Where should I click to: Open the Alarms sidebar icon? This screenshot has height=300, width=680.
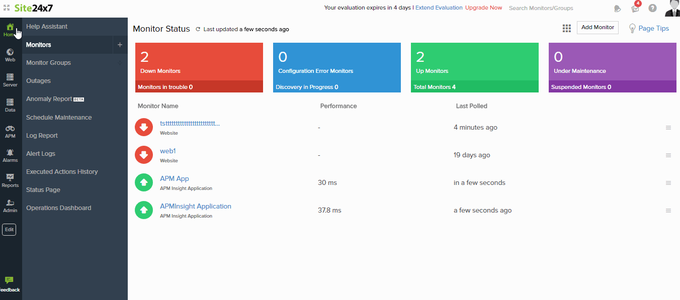coord(10,156)
